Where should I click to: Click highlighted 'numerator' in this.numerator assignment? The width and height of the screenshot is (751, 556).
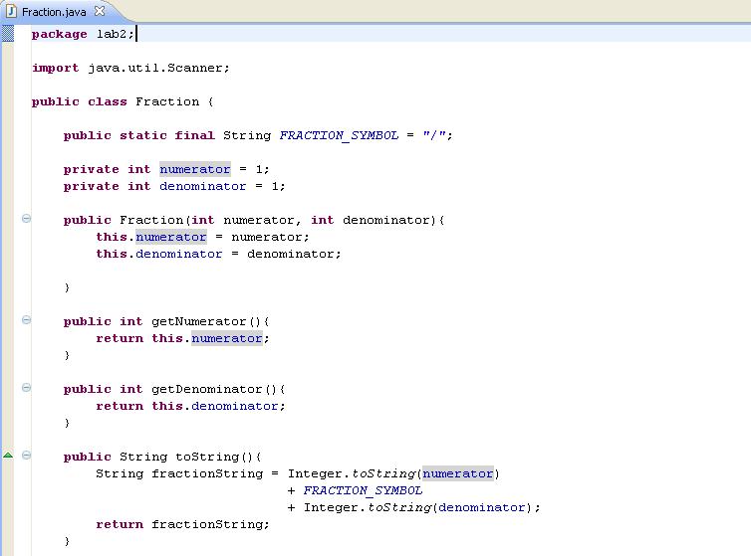pos(171,237)
